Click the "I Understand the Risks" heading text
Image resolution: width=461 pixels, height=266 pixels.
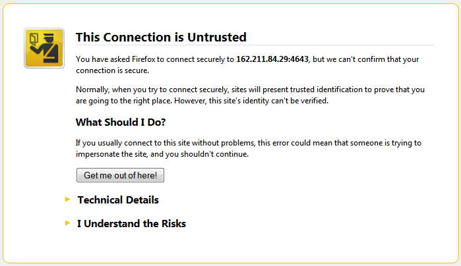131,224
